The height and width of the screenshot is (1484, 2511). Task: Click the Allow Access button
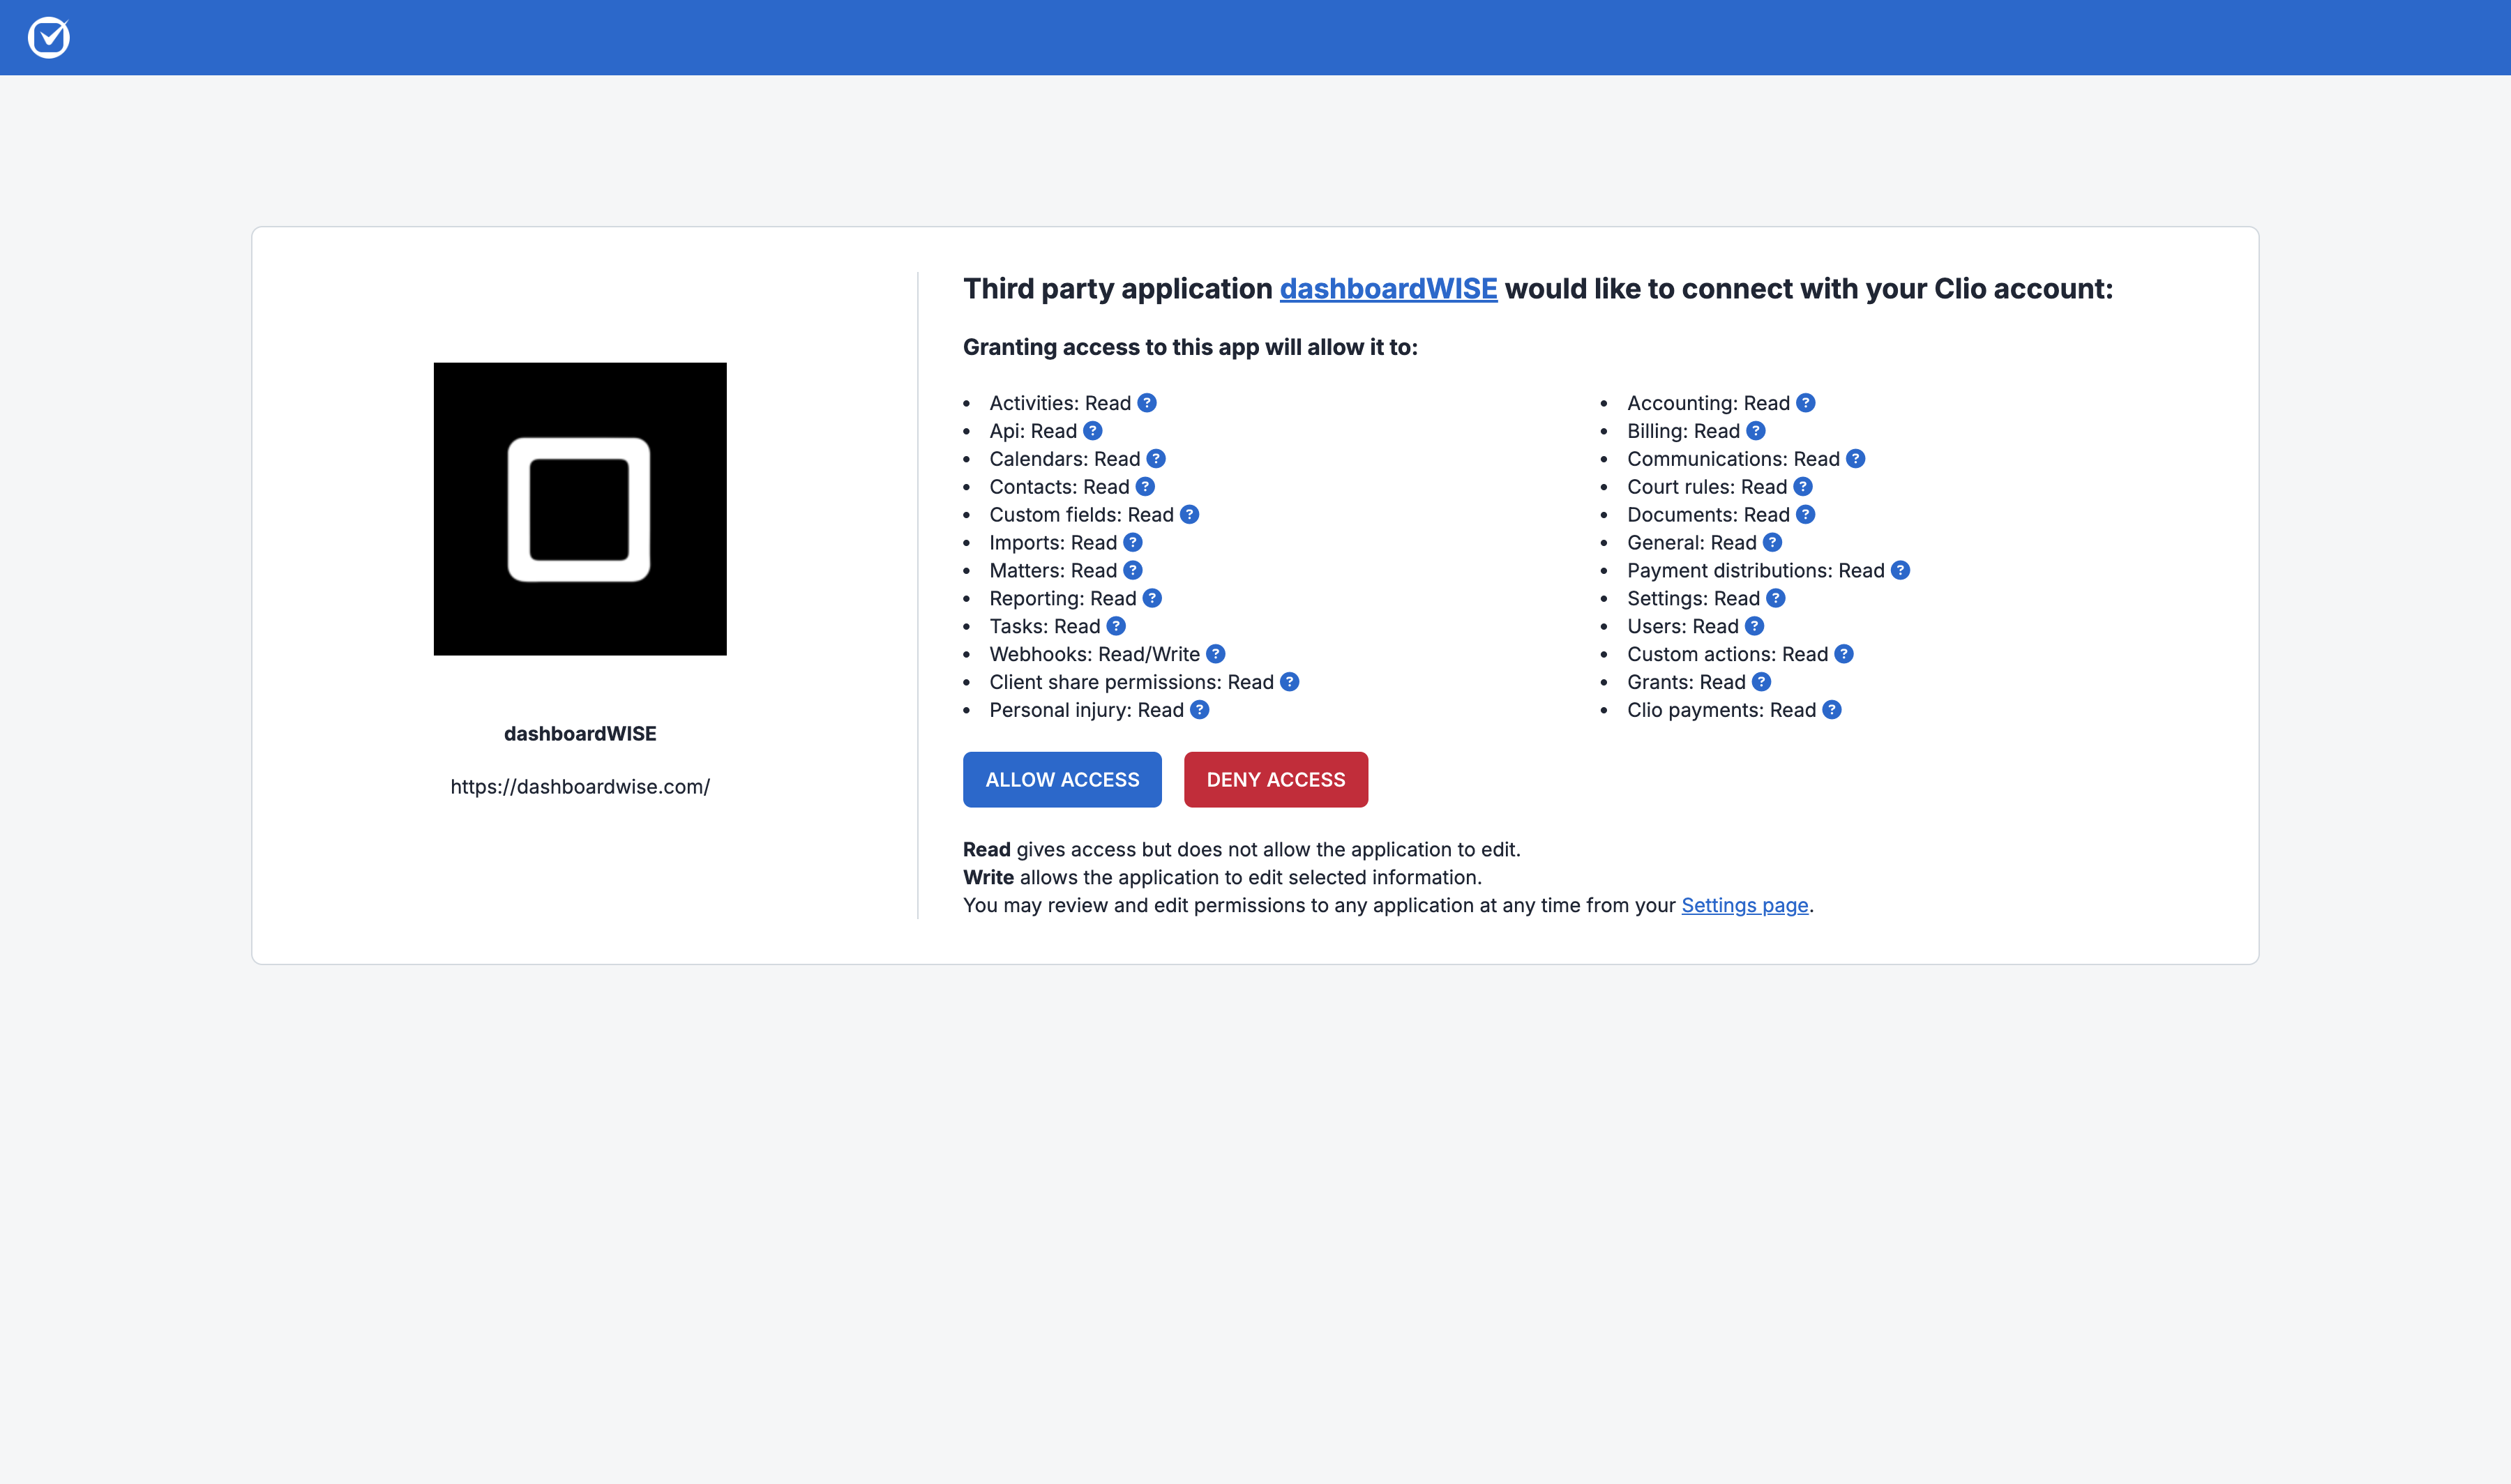pyautogui.click(x=1062, y=780)
